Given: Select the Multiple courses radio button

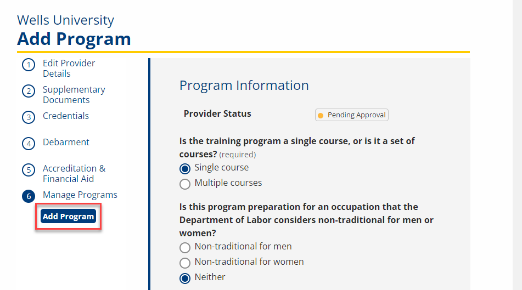Looking at the screenshot, I should [x=185, y=184].
